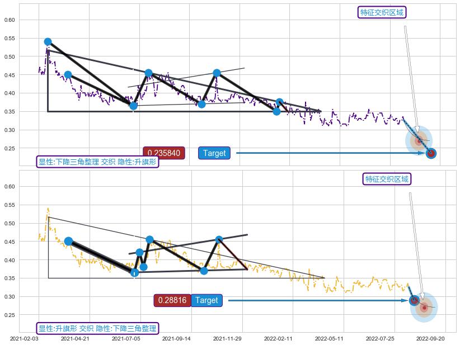Viewport: 460px width, 345px height.
Task: Click the 特征交织区域 label in the top chart
Action: 382,12
